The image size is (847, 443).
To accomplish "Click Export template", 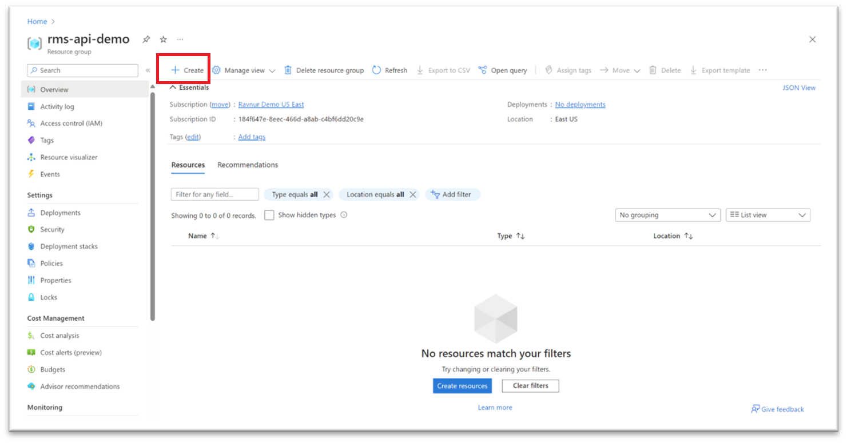I will (720, 70).
